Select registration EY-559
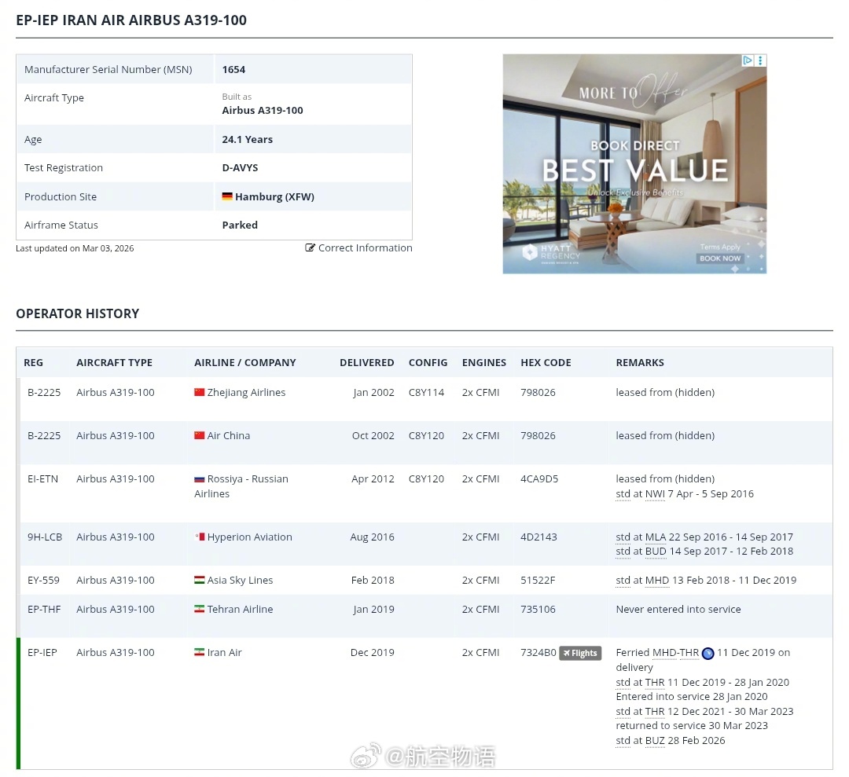Viewport: 849px width, 777px height. 43,580
